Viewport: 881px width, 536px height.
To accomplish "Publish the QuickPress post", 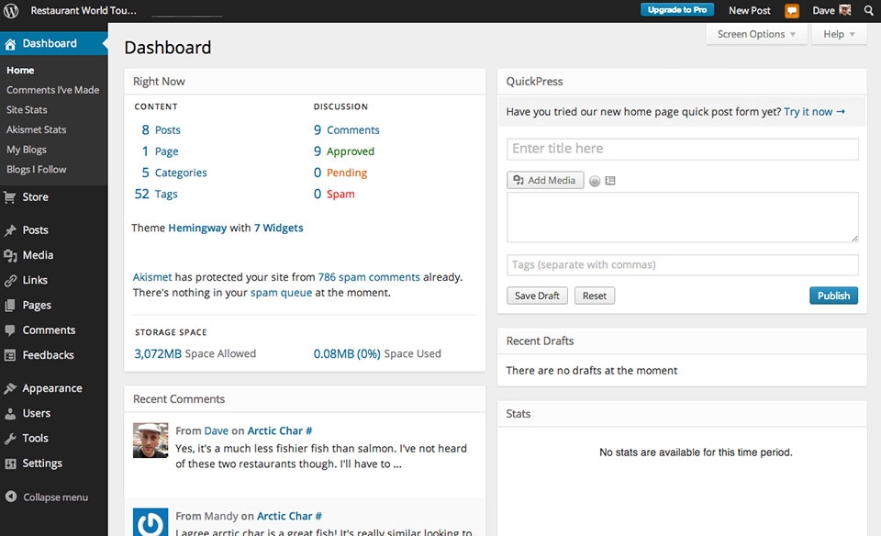I will (832, 295).
